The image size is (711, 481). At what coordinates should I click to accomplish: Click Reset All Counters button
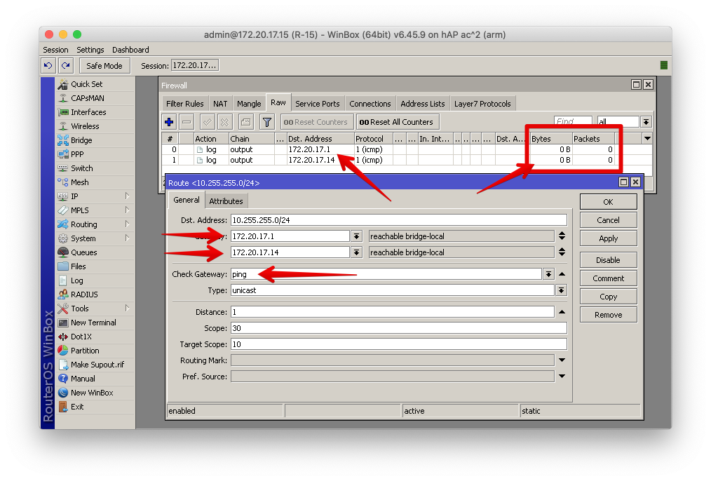396,122
